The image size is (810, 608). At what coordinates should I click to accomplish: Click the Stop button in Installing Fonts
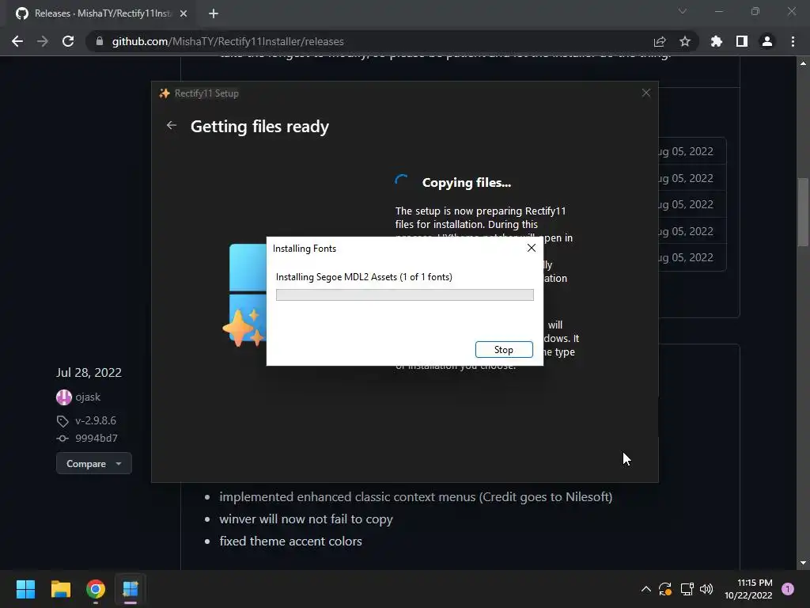pos(504,349)
